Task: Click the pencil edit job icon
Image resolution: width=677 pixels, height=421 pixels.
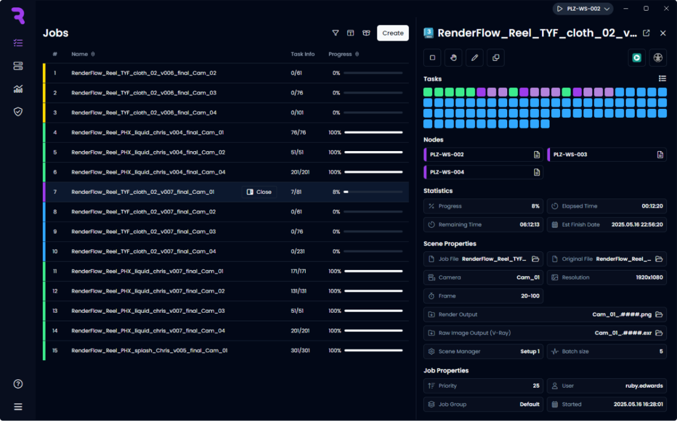Action: pos(474,57)
